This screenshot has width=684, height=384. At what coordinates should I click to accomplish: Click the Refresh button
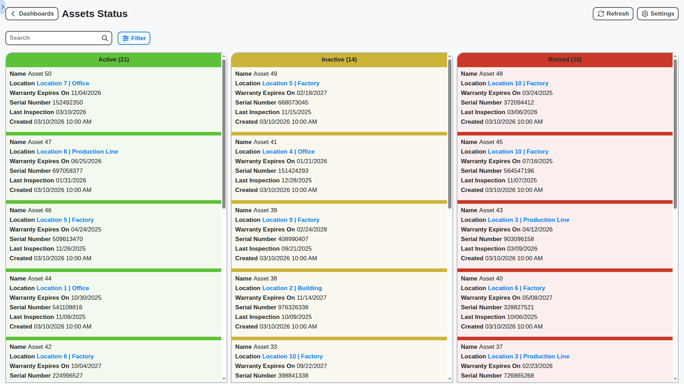(613, 14)
